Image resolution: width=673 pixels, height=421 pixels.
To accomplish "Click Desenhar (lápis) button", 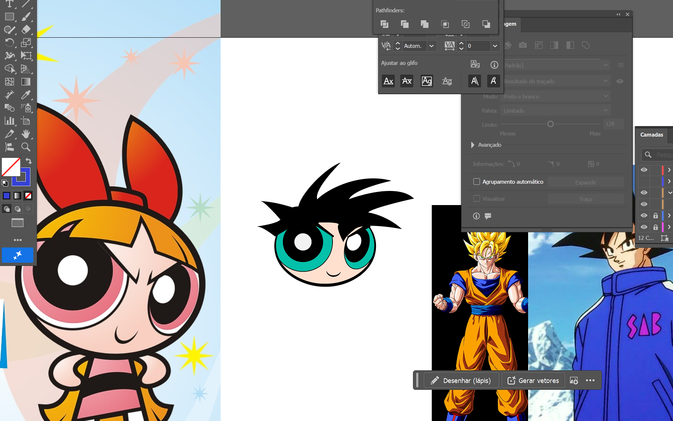I will click(461, 380).
